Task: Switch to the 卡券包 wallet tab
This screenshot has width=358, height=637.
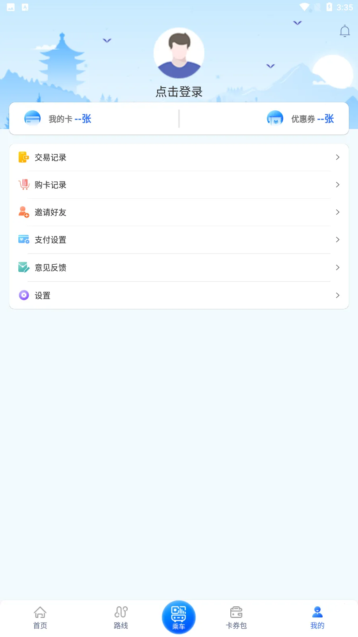Action: (236, 617)
